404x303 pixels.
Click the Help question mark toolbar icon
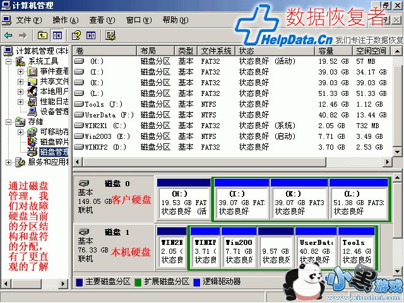(76, 35)
